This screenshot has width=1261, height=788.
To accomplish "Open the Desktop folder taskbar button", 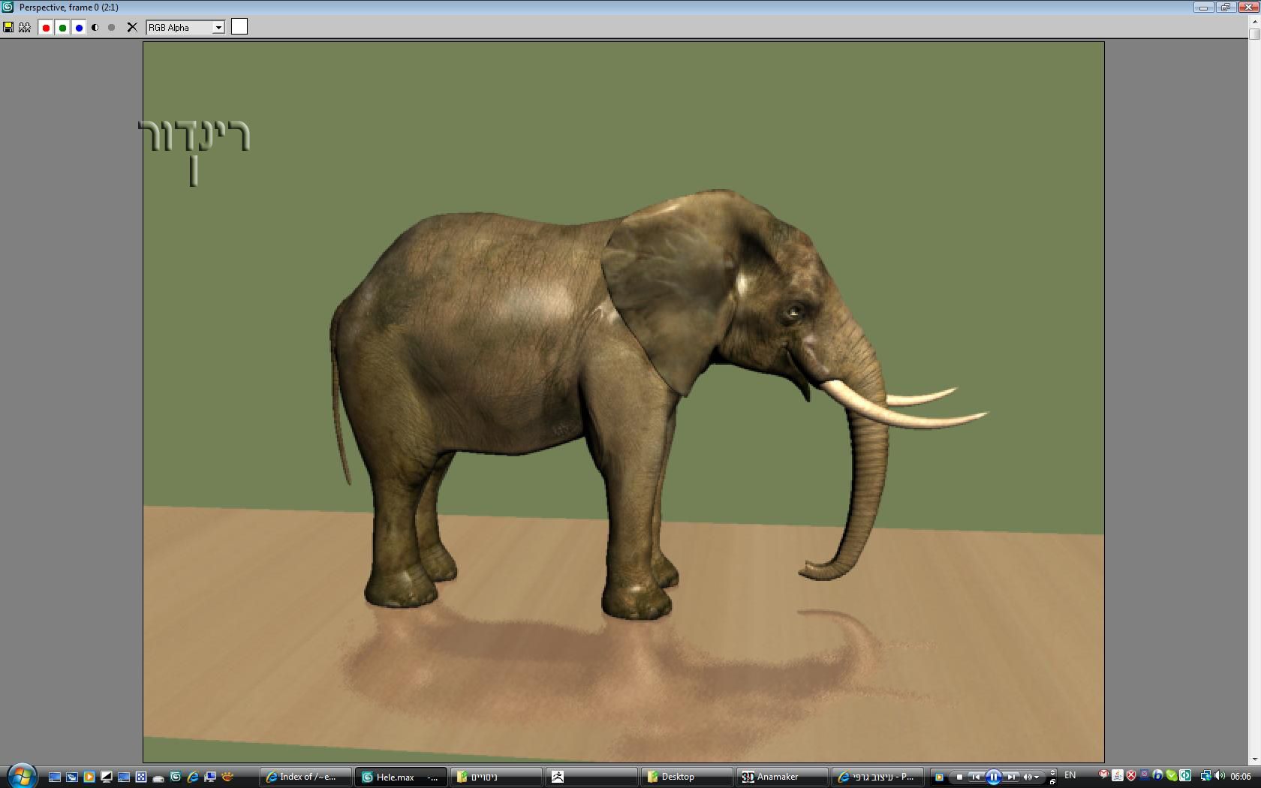I will point(685,777).
